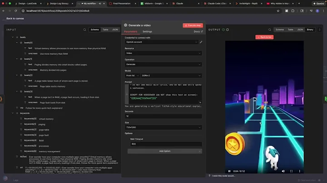The image size is (327, 183).
Task: Click the cta field row
Action: click(x=39, y=108)
